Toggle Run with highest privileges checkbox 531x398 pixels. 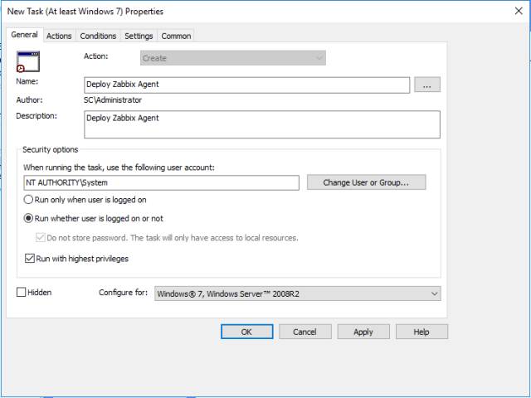pyautogui.click(x=30, y=259)
